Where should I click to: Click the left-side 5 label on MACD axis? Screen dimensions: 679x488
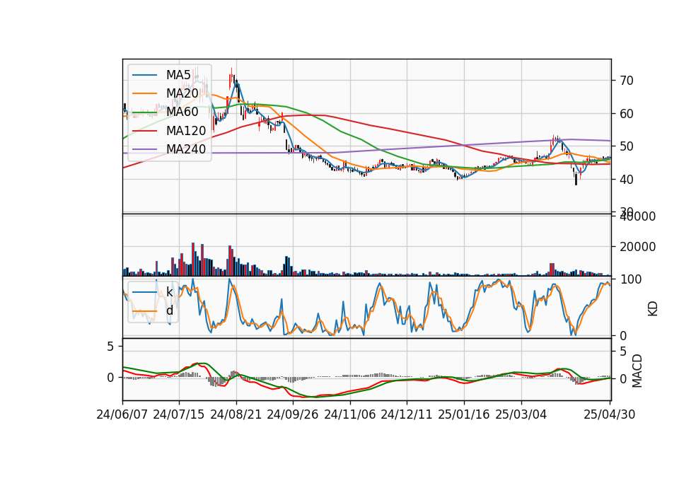coord(111,347)
